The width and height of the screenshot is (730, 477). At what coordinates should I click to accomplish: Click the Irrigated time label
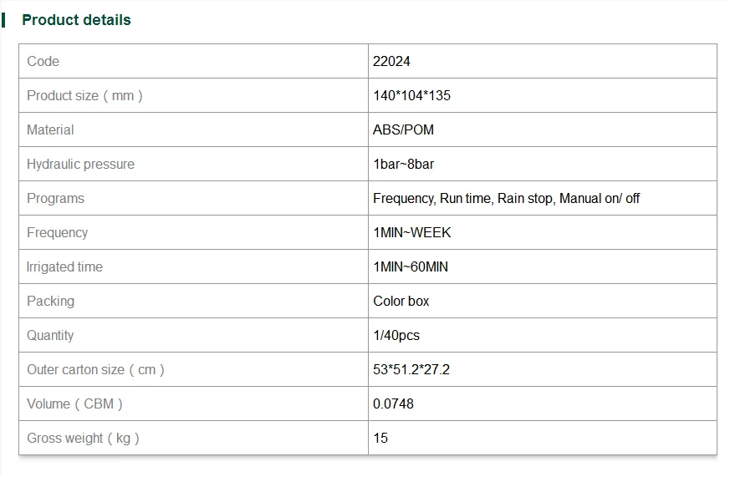coord(64,266)
